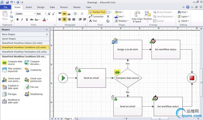Switch to the Design tab
This screenshot has height=120, width=203.
(41, 7)
